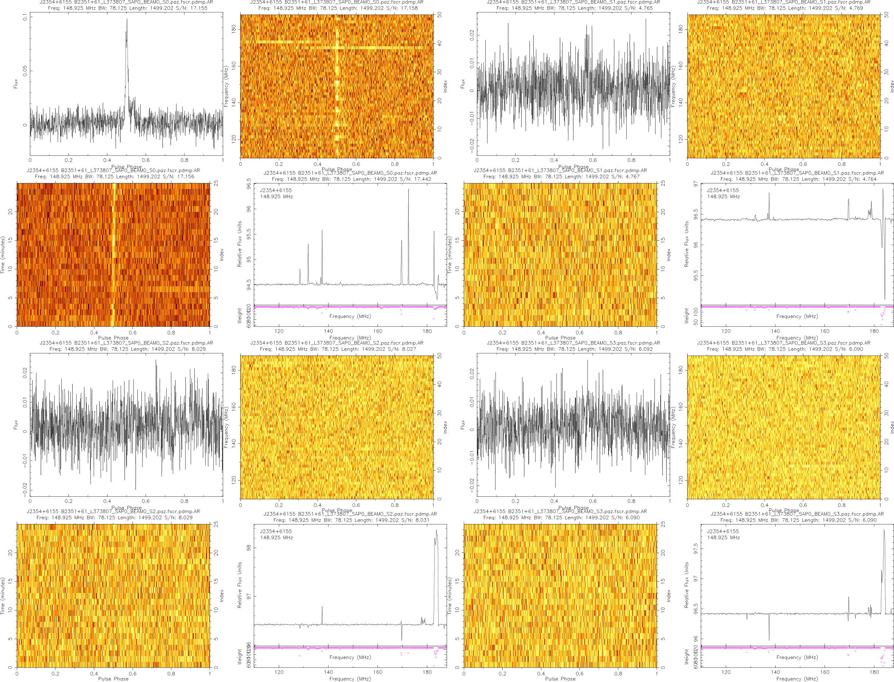Click the S0 pulse profile peak
Image resolution: width=894 pixels, height=682 pixels.
[127, 20]
